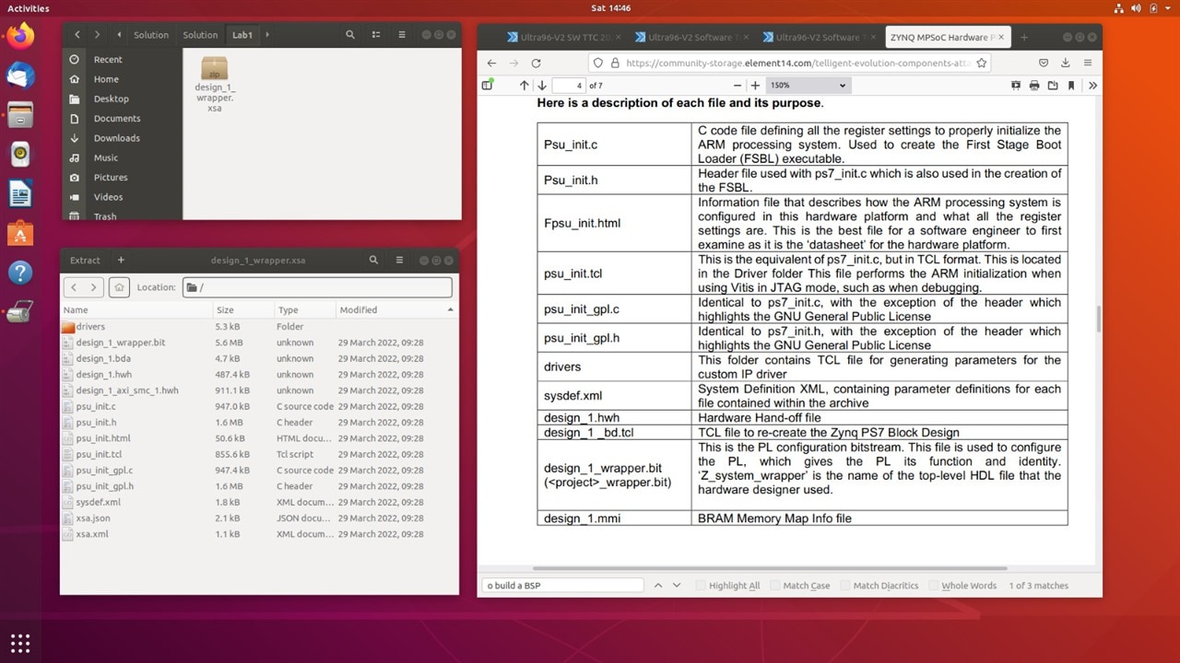
Task: Find previous match with up chevron
Action: coord(657,586)
